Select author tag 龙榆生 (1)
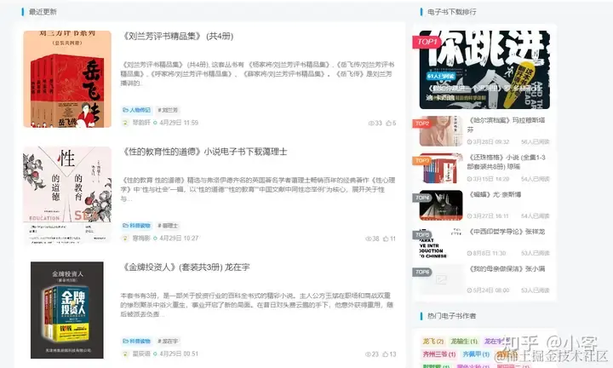This screenshot has width=613, height=368. [464, 342]
